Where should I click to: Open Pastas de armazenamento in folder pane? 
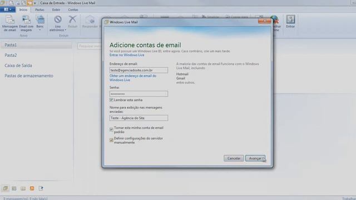[29, 76]
